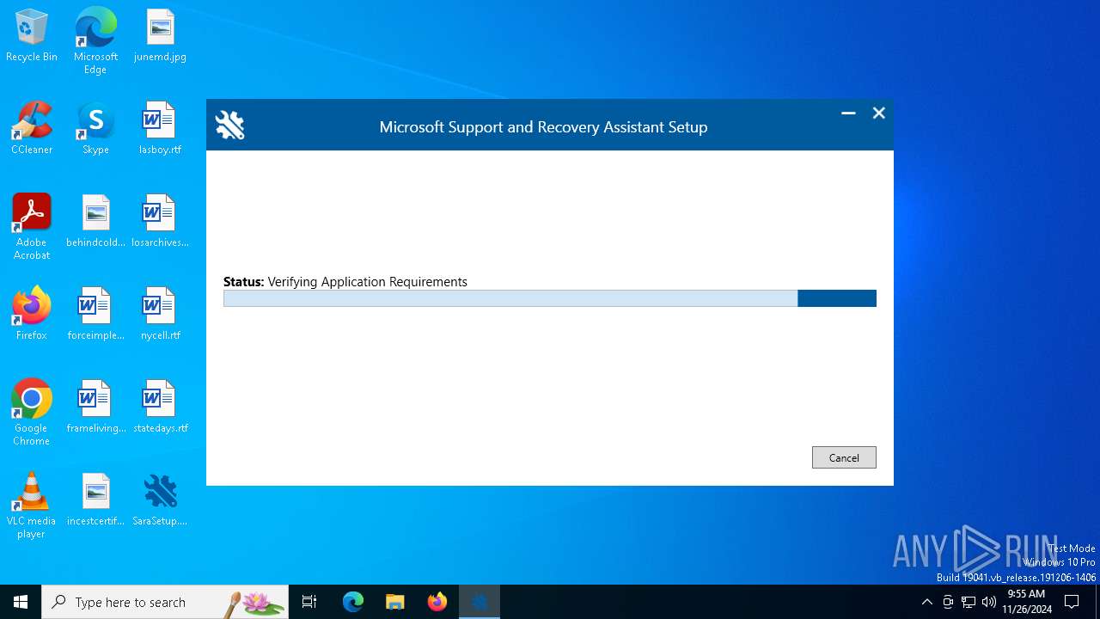Select the behindcold image file icon
Screen dimensions: 1100x619
[95, 222]
